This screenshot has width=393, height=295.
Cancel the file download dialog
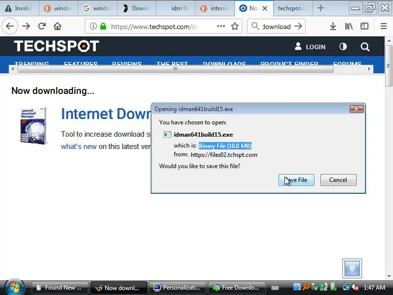(x=338, y=180)
